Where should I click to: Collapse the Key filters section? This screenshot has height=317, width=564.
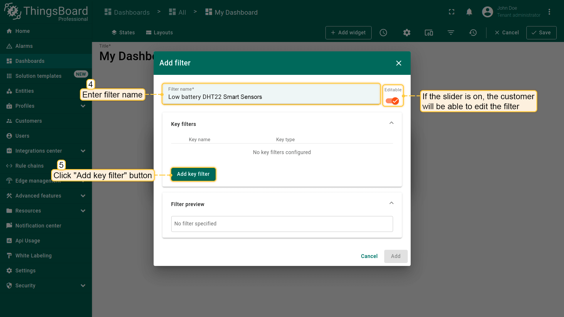click(x=391, y=123)
